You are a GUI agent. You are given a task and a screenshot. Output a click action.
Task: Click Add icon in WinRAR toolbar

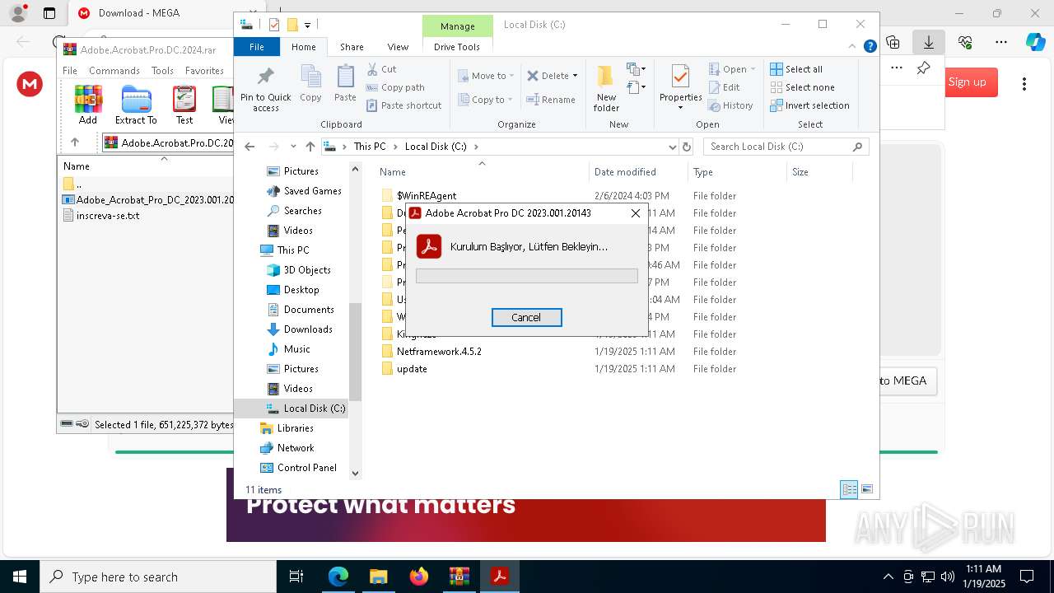point(88,105)
